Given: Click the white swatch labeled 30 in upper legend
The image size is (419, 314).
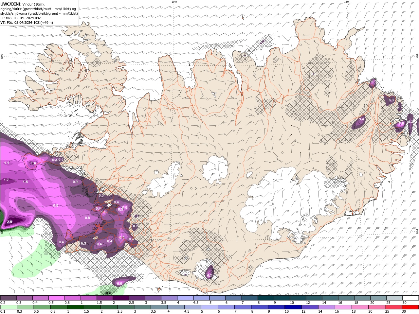Looking at the screenshot, I should click(x=410, y=298).
